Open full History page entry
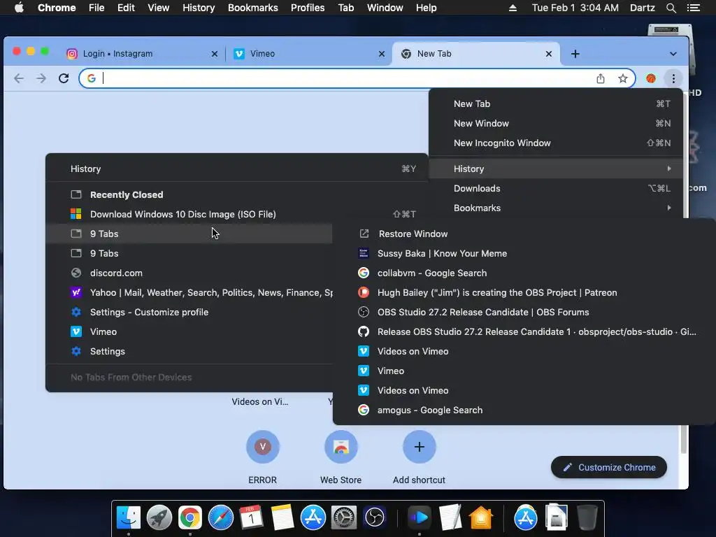This screenshot has height=537, width=716. (237, 169)
